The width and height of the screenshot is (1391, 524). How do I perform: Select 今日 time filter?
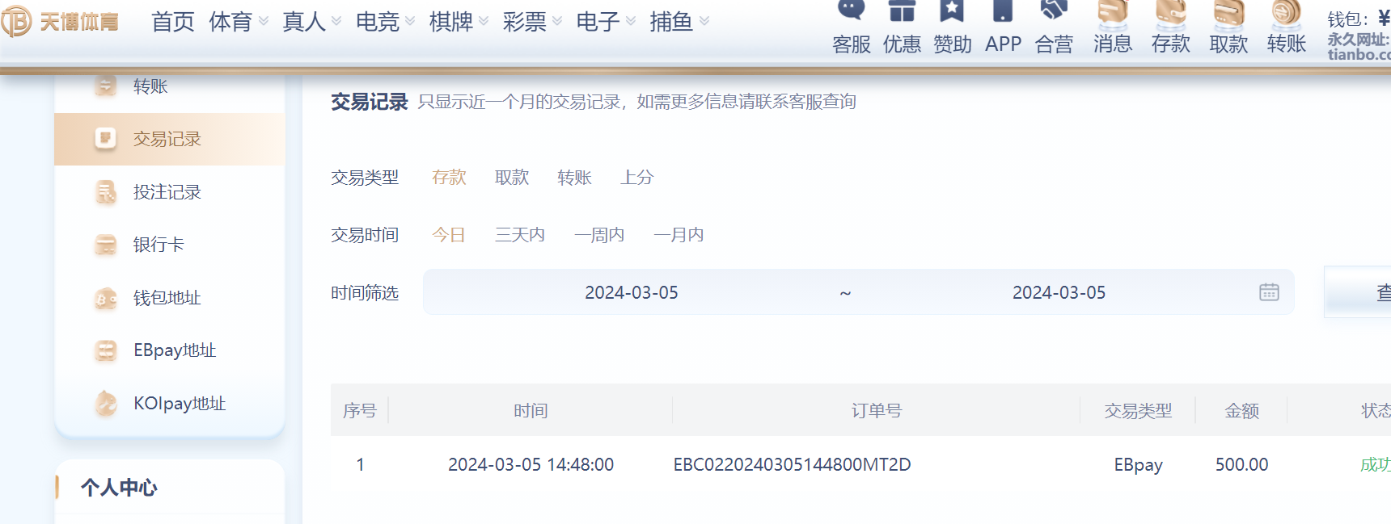(x=449, y=235)
